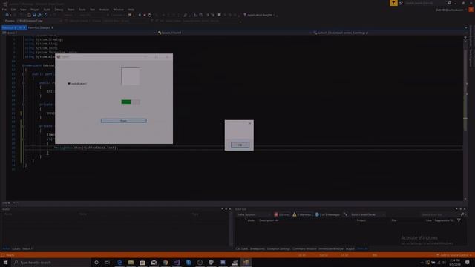Click the green progress bar in Form1
This screenshot has width=475, height=267.
[131, 102]
